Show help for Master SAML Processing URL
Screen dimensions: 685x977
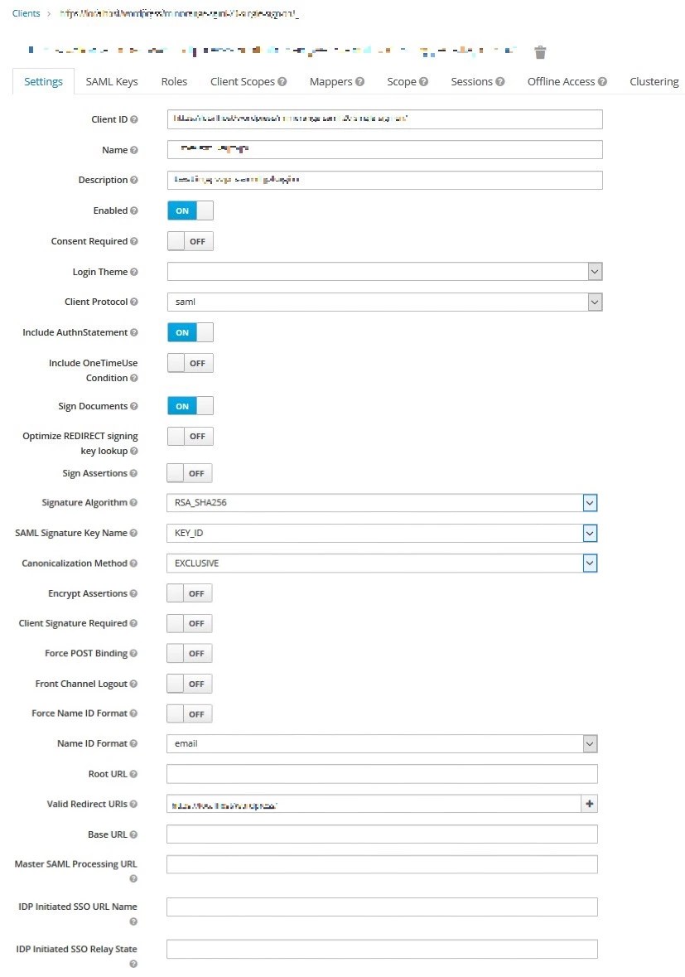[x=133, y=878]
